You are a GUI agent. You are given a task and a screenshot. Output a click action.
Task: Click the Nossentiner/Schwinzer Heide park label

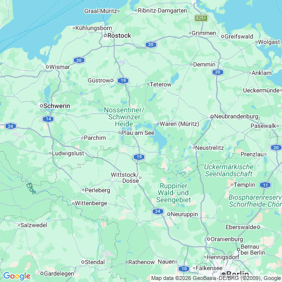click(x=124, y=117)
